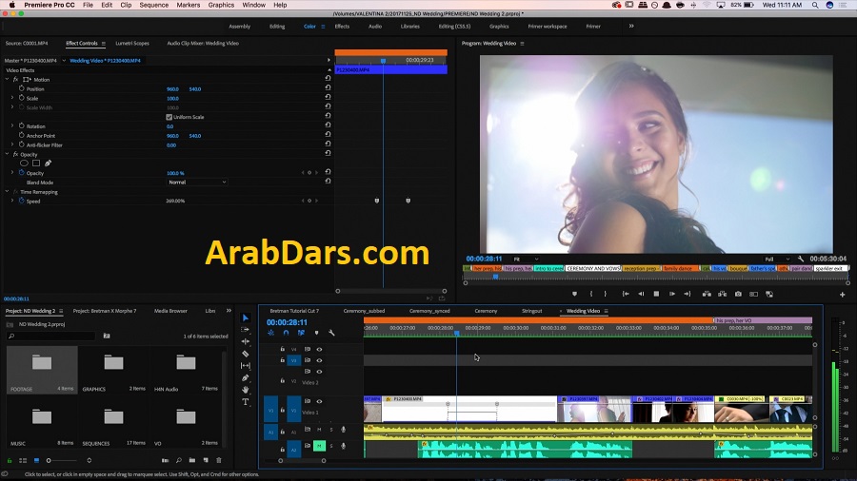The height and width of the screenshot is (481, 857).
Task: Open Ceremony_synced sequence tab
Action: pos(429,311)
